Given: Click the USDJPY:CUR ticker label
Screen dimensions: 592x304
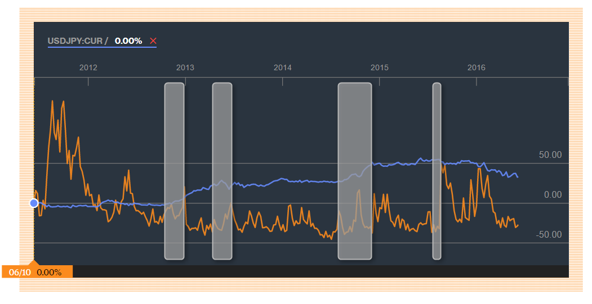Looking at the screenshot, I should point(75,40).
